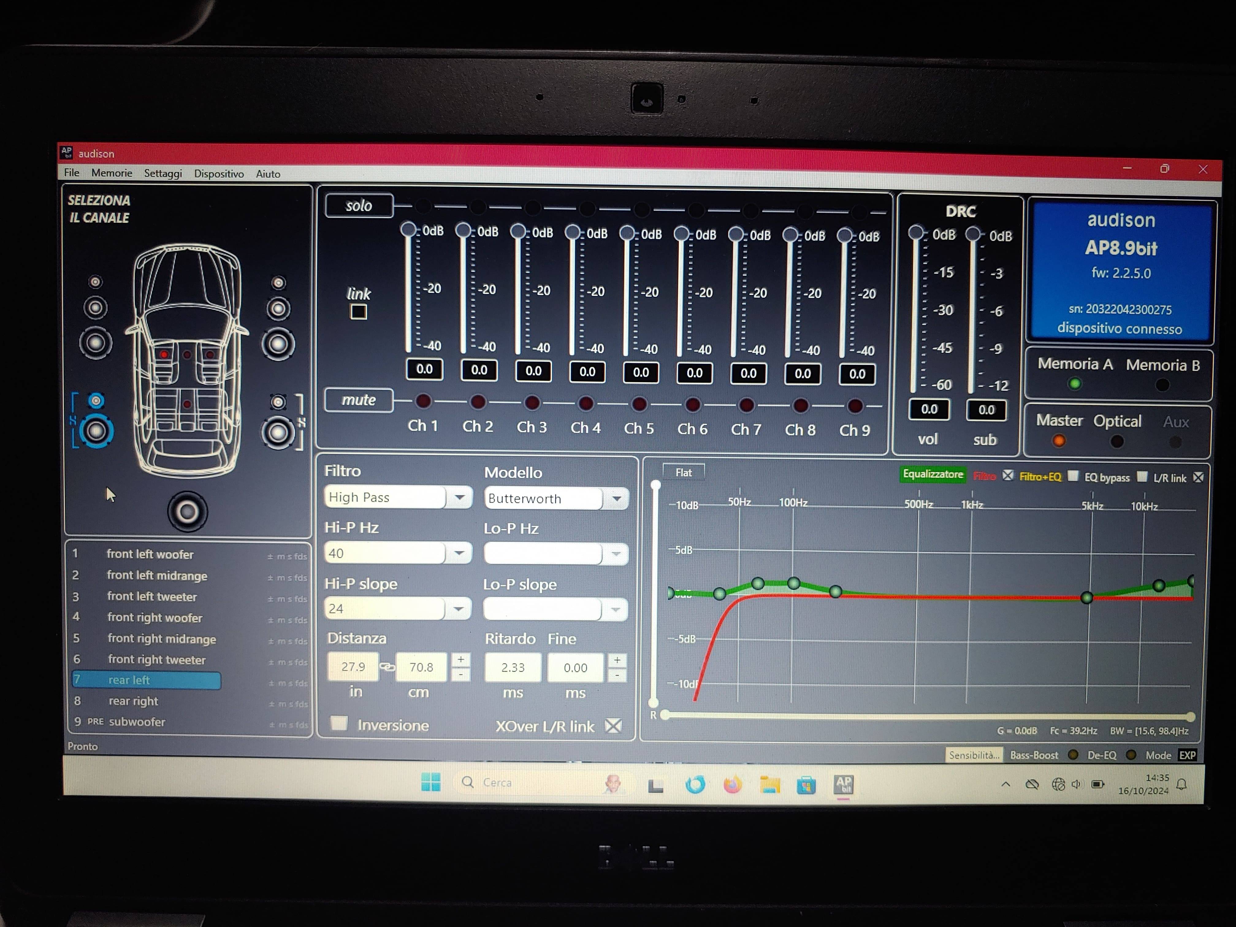Open the Hi-P Hz frequency dropdown
The image size is (1236, 927).
(x=459, y=553)
